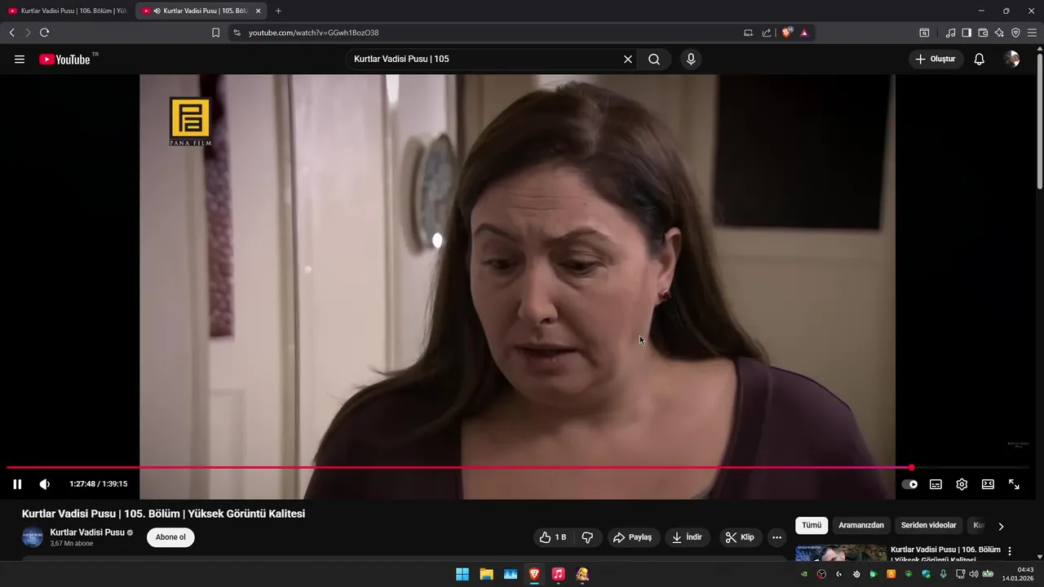Dislike the video
The width and height of the screenshot is (1044, 587).
point(587,537)
